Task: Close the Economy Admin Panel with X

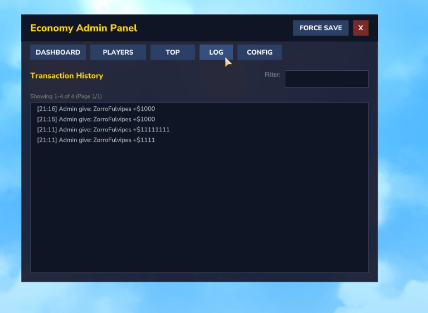Action: (361, 28)
